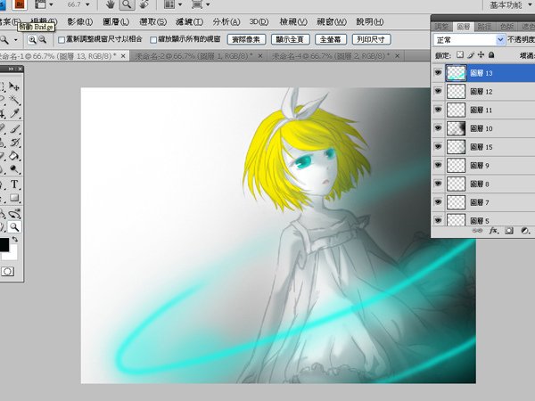Open the 濾鏡(T) menu
This screenshot has height=401, width=535.
pyautogui.click(x=189, y=21)
